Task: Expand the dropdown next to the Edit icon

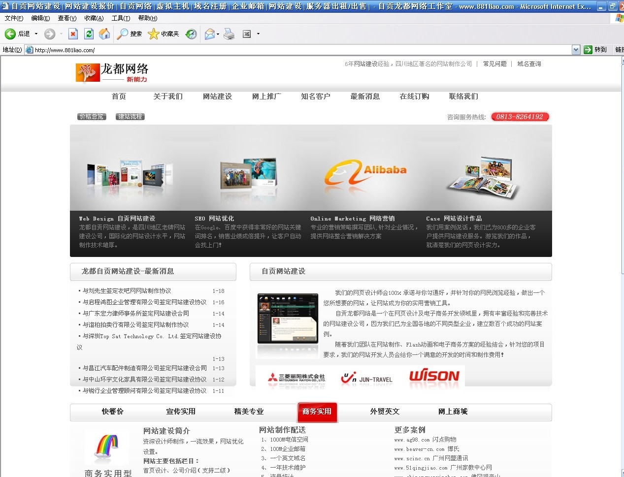Action: [258, 34]
